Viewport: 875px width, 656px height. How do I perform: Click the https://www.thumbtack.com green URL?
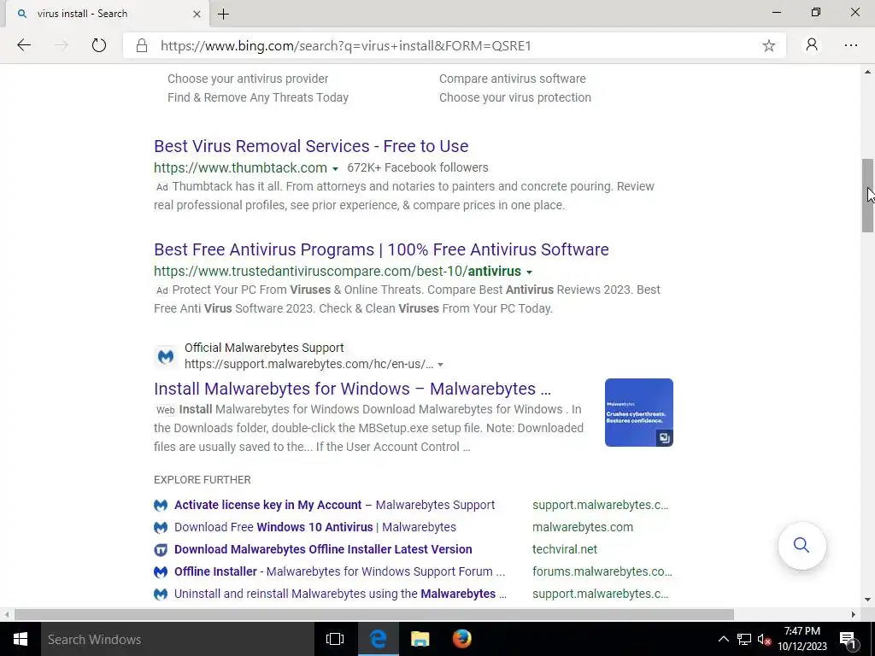pyautogui.click(x=240, y=168)
